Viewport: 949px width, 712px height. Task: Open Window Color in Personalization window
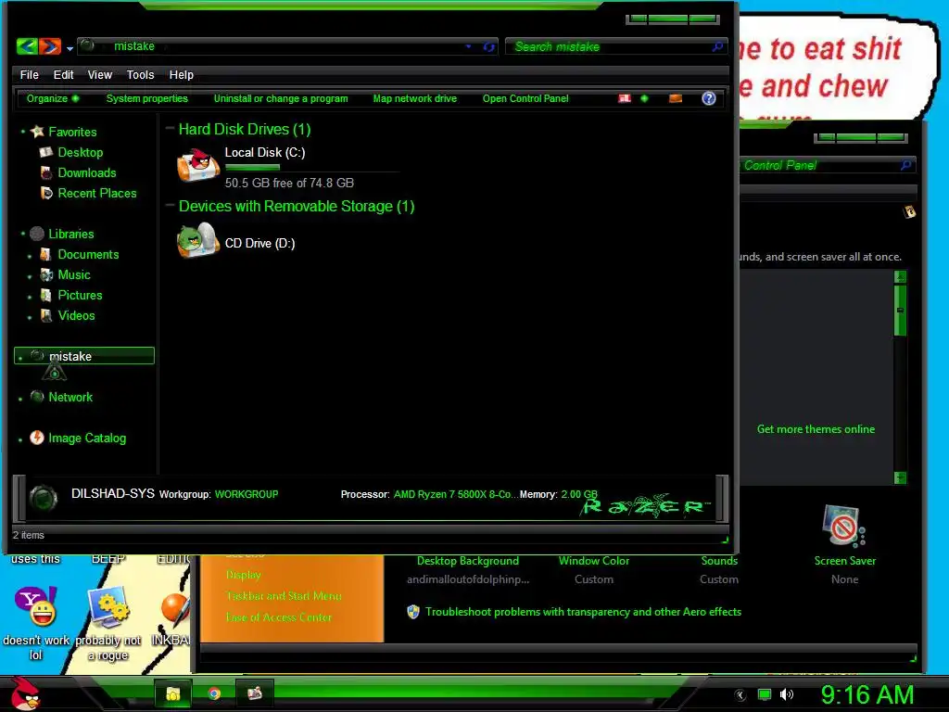click(594, 561)
